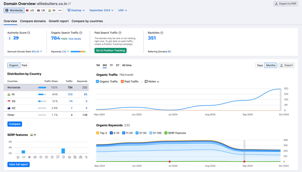
Task: Click the Organic Search Traffic globe icon
Action: click(x=81, y=33)
